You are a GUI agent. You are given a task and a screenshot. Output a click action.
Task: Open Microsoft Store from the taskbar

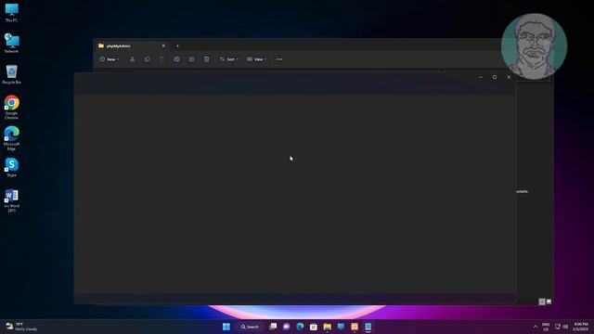point(314,327)
